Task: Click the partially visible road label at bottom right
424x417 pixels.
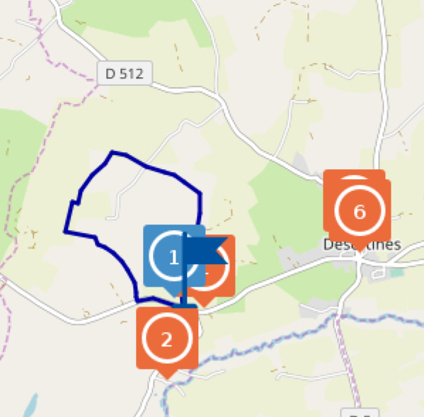Action: pyautogui.click(x=360, y=413)
